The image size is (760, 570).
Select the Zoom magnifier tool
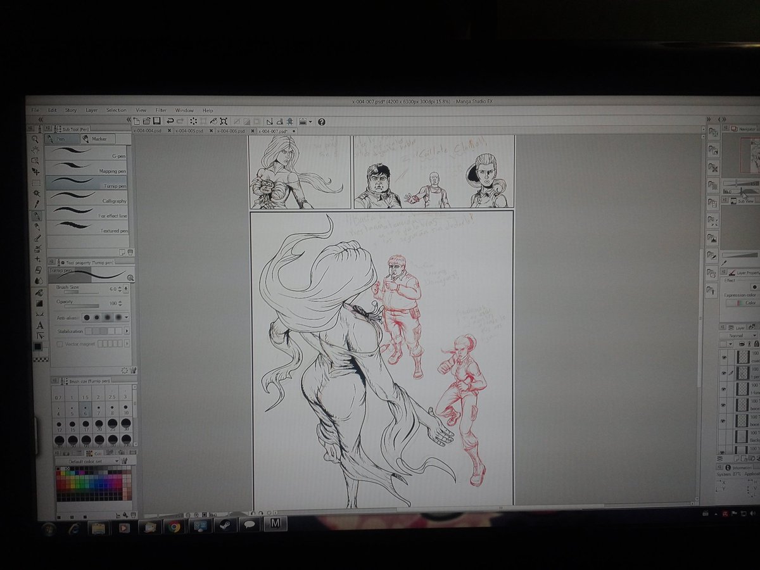35,139
